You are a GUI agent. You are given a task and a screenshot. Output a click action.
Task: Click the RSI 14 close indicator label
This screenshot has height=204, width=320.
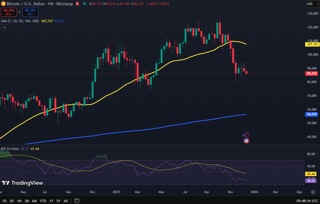tap(9, 149)
